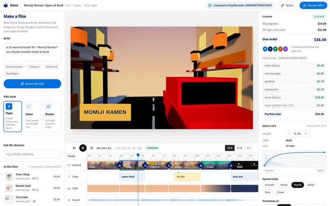Select the Orbit camera clip

pyautogui.click(x=103, y=165)
